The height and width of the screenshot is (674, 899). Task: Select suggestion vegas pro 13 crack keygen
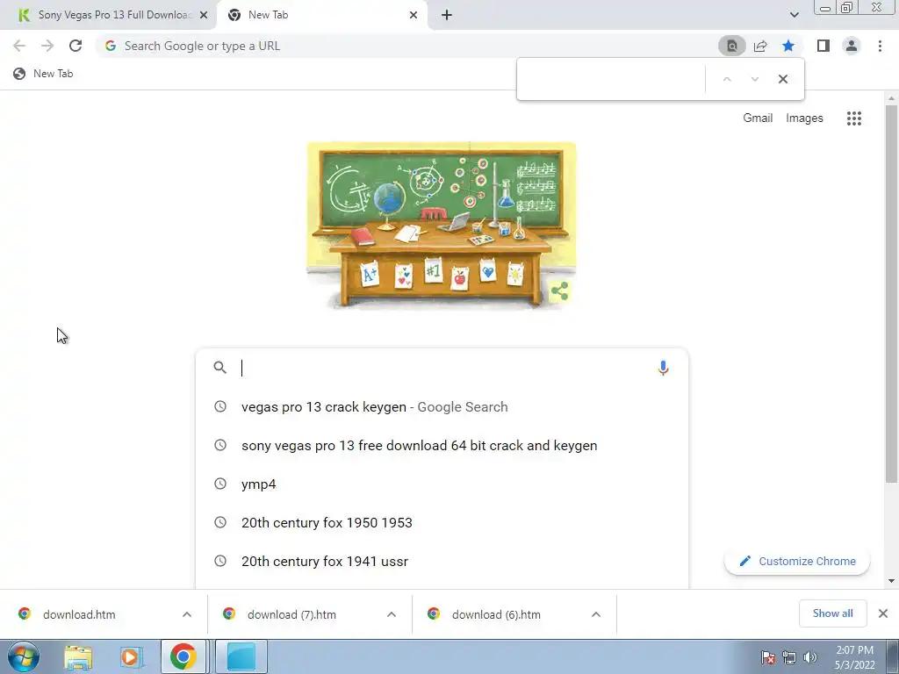coord(442,407)
